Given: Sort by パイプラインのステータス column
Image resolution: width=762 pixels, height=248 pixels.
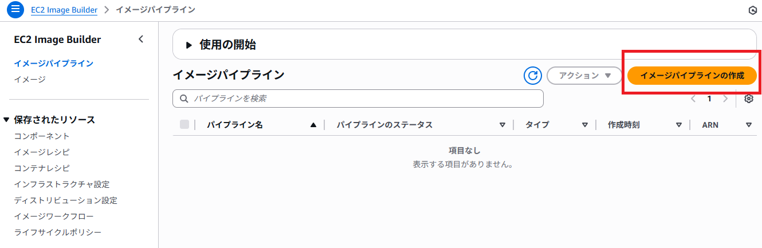Looking at the screenshot, I should point(502,125).
